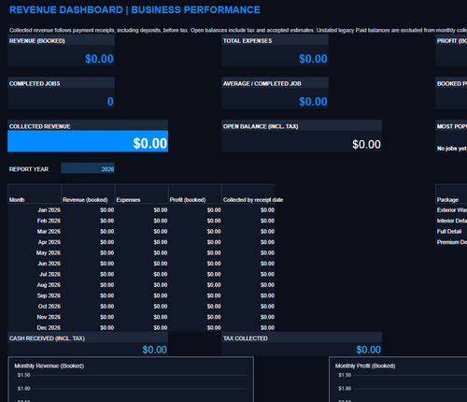Select the highlighted Collected Revenue $0.00 value
This screenshot has height=402, width=467.
88,141
